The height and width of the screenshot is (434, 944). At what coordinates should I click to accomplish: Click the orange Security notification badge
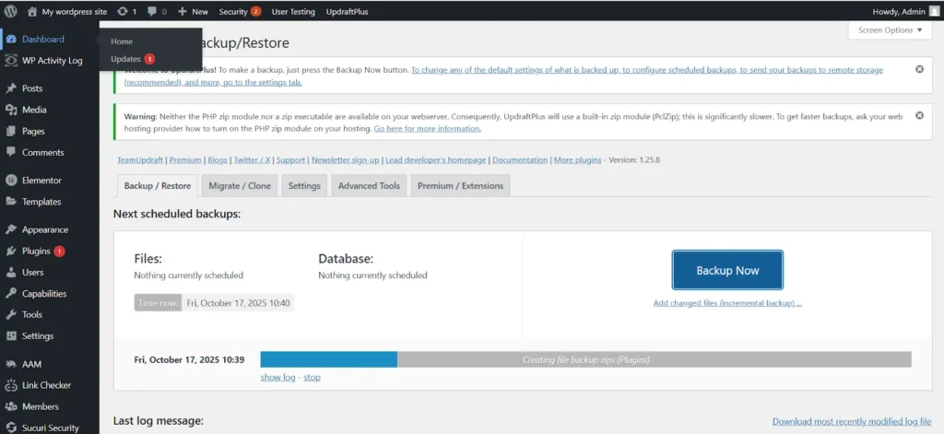tap(256, 11)
